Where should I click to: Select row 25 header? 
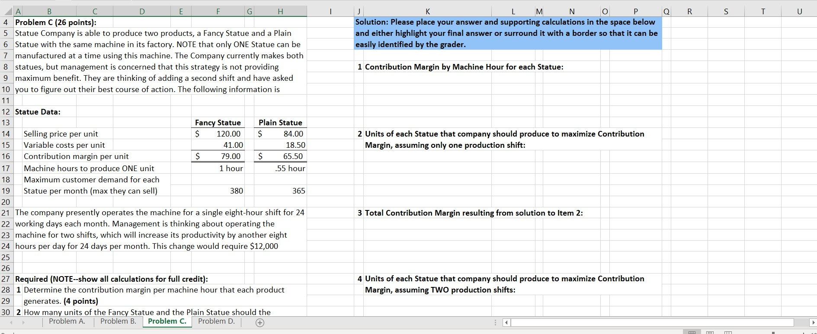[6, 257]
